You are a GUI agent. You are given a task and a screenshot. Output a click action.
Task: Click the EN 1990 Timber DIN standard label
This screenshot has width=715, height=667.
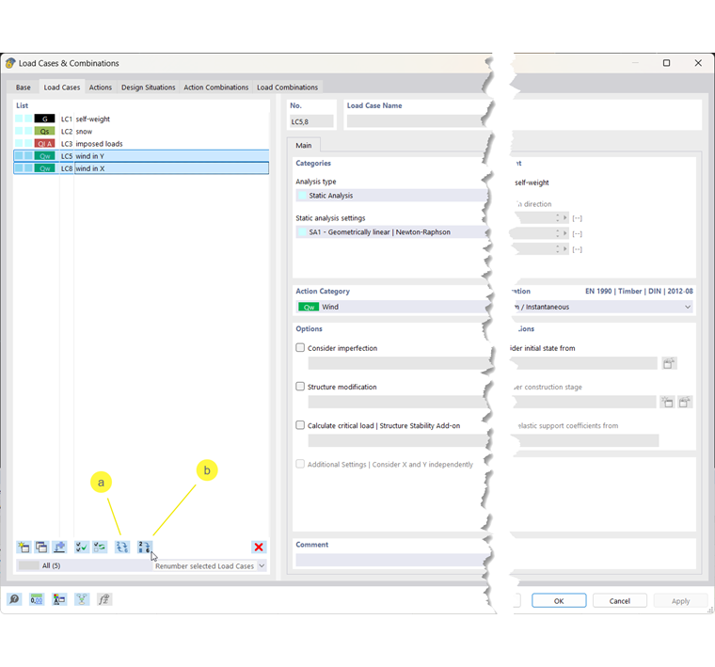coord(639,291)
